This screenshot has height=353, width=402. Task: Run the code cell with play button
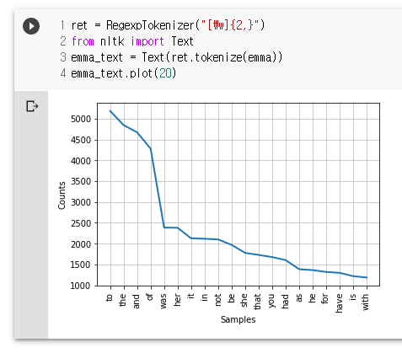pos(31,26)
